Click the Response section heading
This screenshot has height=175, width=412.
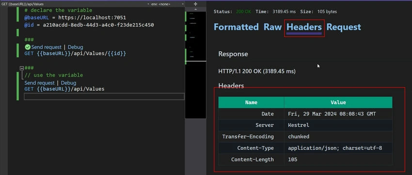(233, 54)
